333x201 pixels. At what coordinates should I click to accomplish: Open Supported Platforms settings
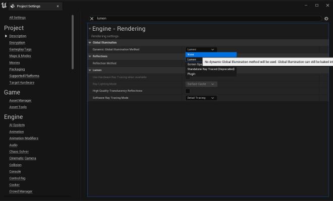pyautogui.click(x=24, y=76)
